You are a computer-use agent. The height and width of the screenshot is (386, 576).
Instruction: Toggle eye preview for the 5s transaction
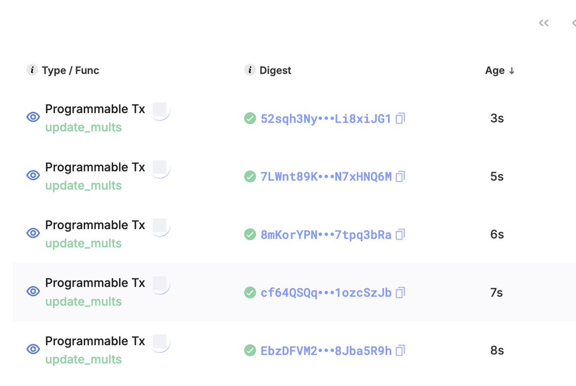click(x=33, y=175)
